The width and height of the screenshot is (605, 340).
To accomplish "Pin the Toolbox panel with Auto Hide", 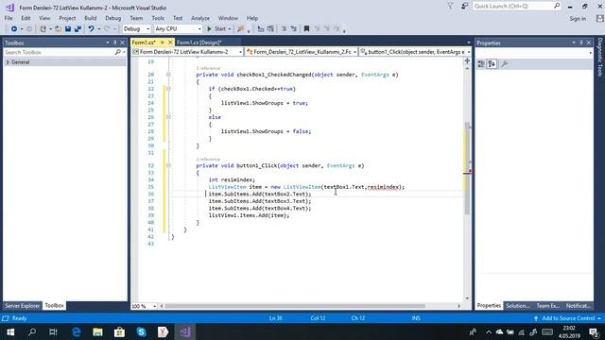I will tap(114, 42).
